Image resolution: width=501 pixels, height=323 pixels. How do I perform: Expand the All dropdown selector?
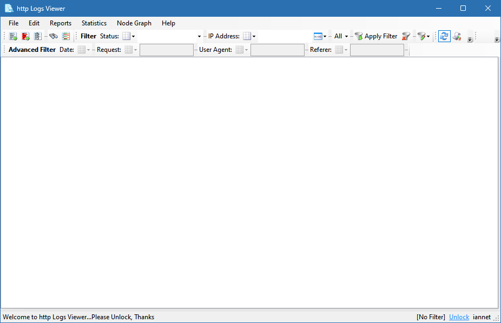point(341,36)
